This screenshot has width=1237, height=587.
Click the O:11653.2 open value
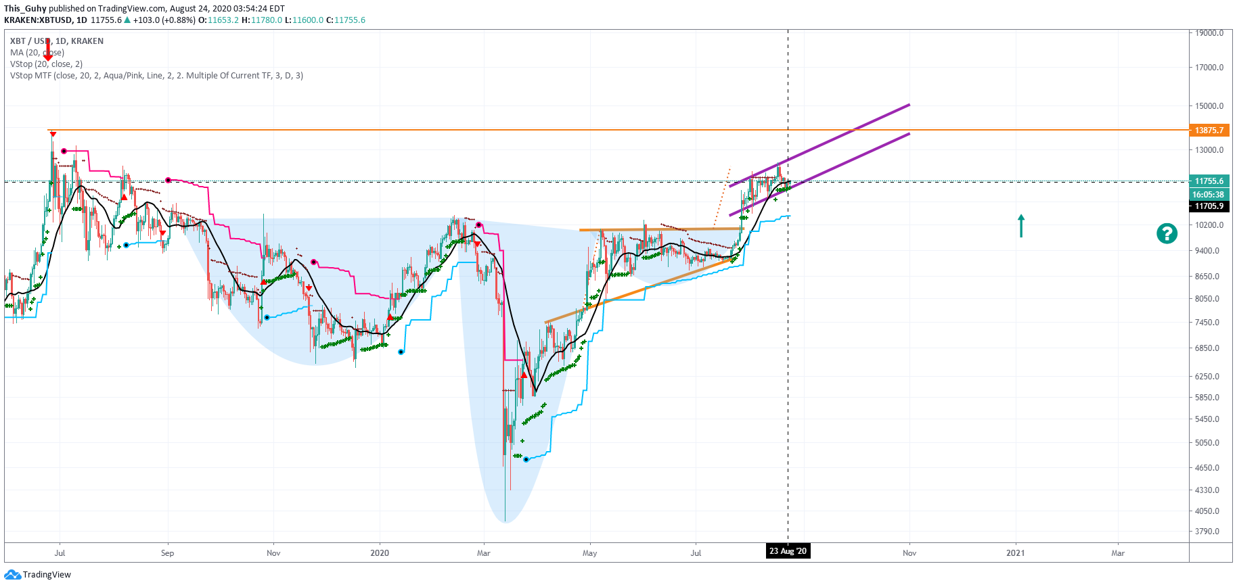219,20
